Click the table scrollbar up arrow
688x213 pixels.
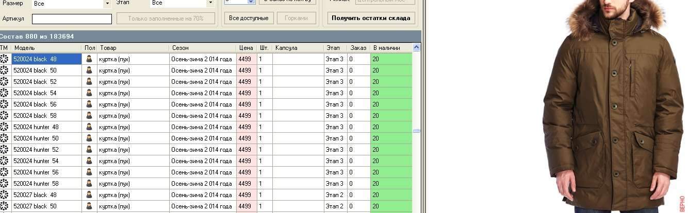417,47
